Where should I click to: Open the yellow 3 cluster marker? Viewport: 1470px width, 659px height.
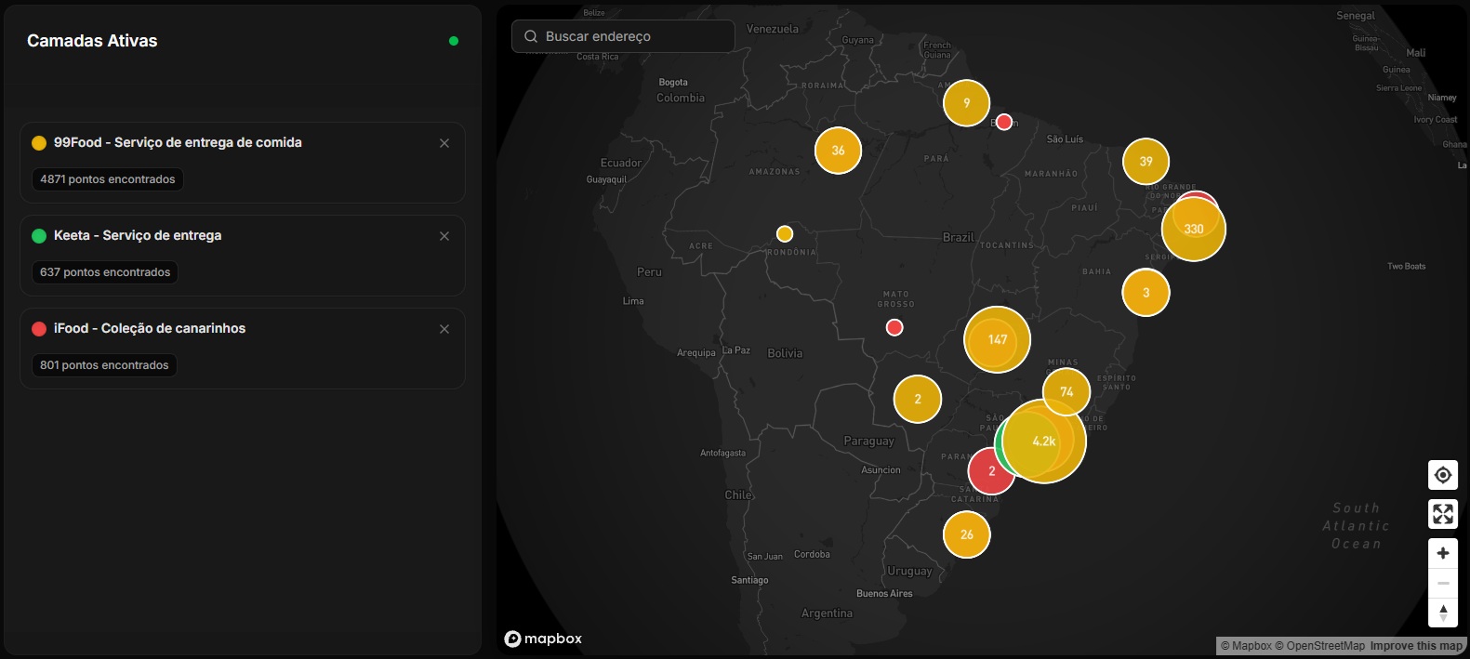click(x=1146, y=293)
